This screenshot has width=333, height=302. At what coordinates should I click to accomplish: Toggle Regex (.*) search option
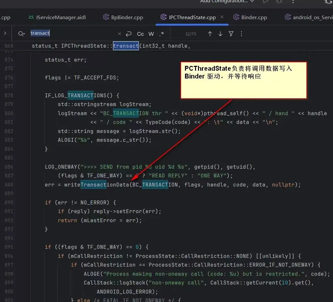tap(162, 34)
